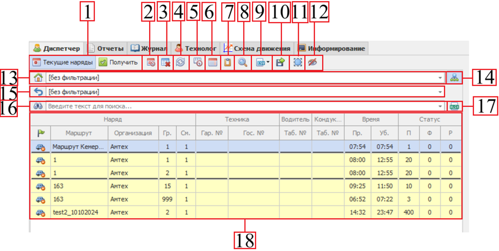Toggle the Текущие наряды button

click(x=63, y=63)
